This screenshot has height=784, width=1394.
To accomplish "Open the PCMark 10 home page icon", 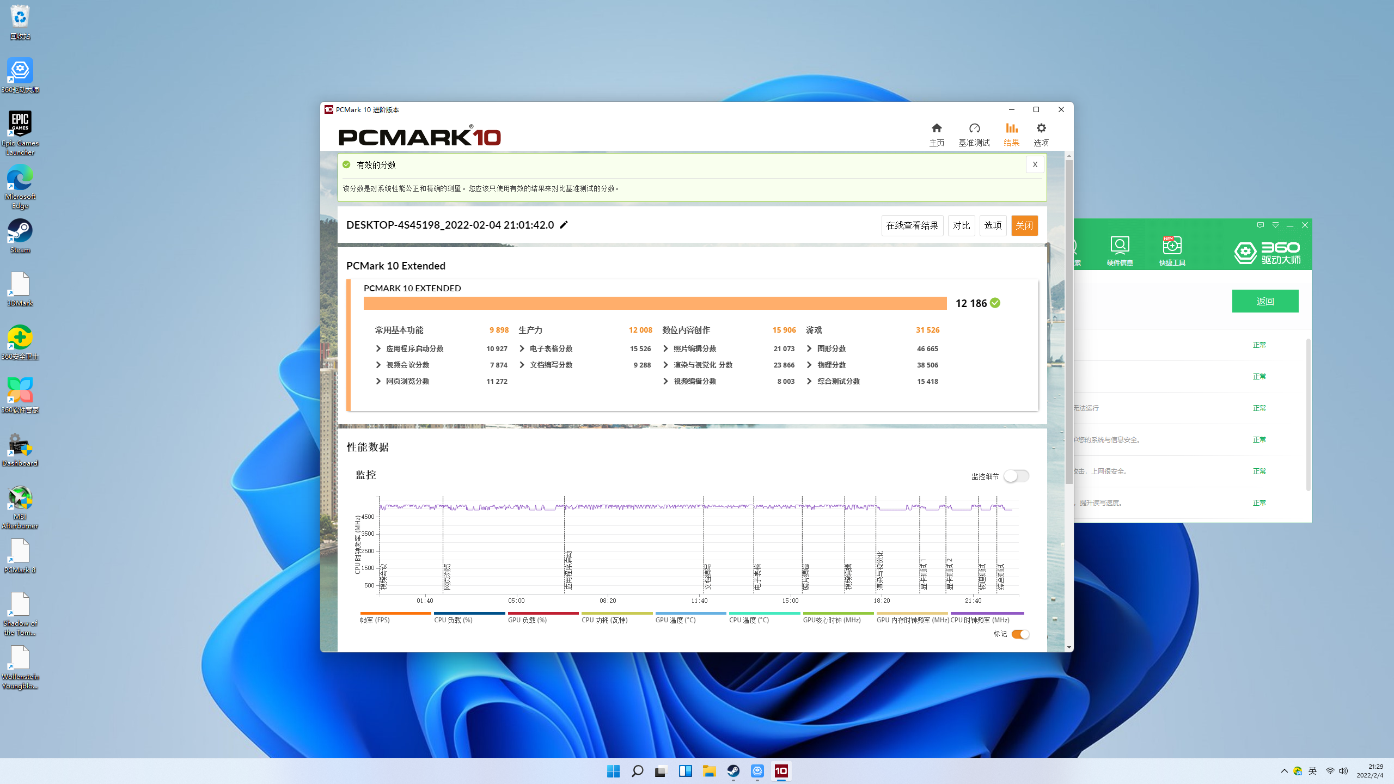I will (937, 128).
